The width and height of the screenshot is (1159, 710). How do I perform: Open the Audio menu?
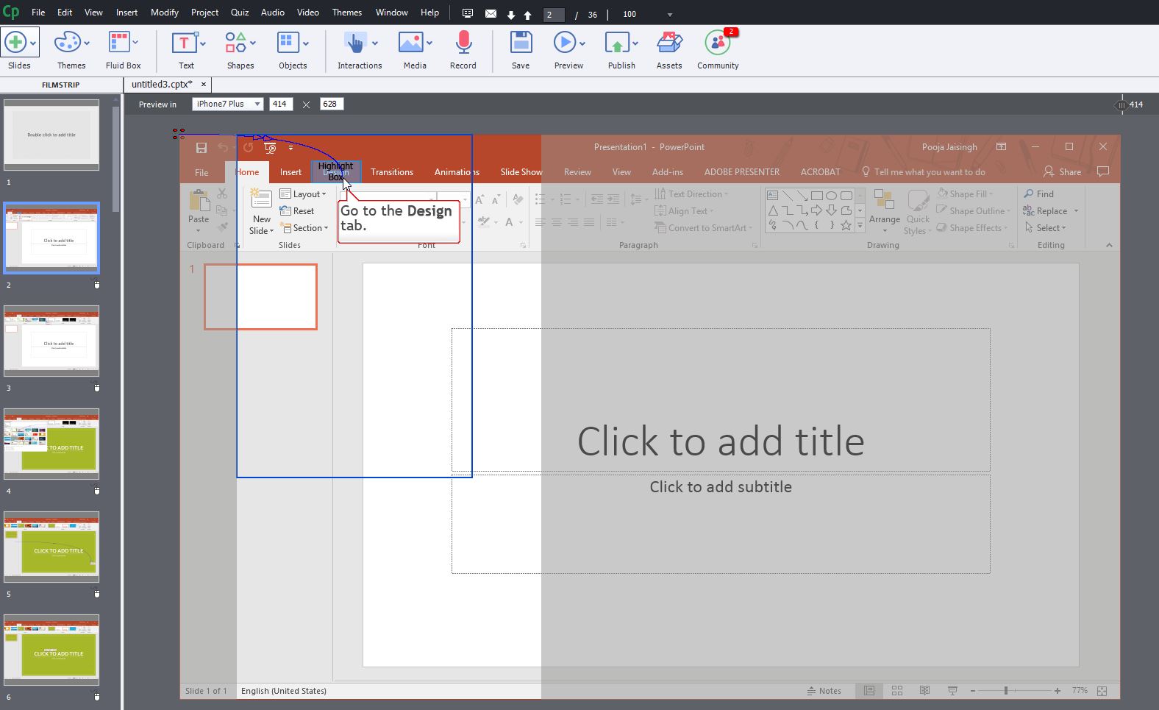point(272,13)
